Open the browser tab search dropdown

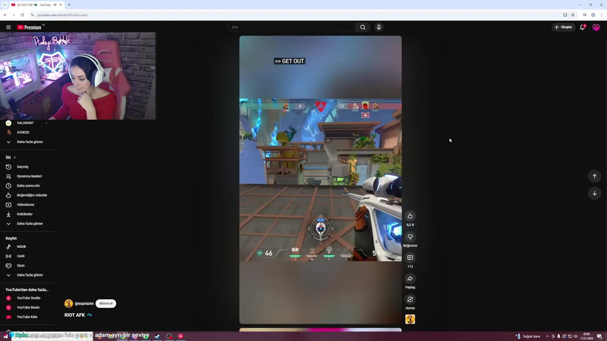point(5,5)
